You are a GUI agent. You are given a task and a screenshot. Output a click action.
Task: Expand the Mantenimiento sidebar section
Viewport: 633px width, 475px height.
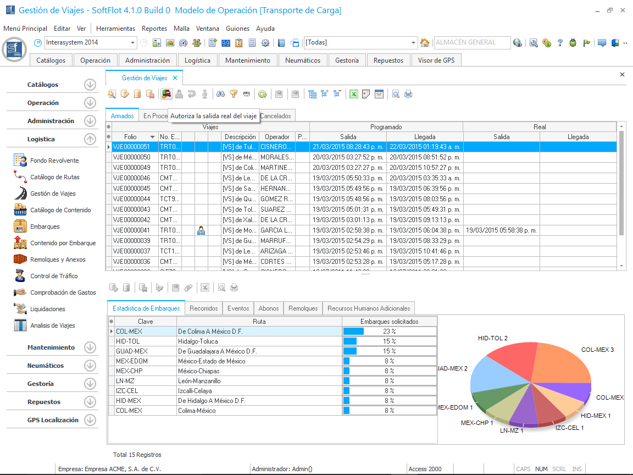[90, 347]
